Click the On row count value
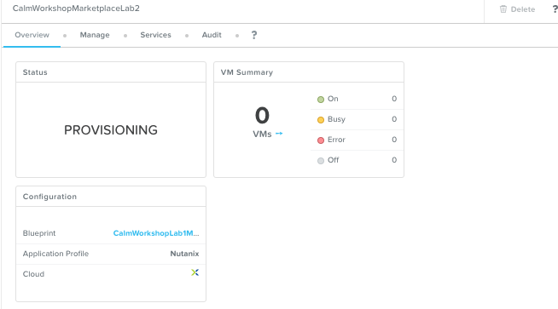The height and width of the screenshot is (309, 558). [x=394, y=99]
